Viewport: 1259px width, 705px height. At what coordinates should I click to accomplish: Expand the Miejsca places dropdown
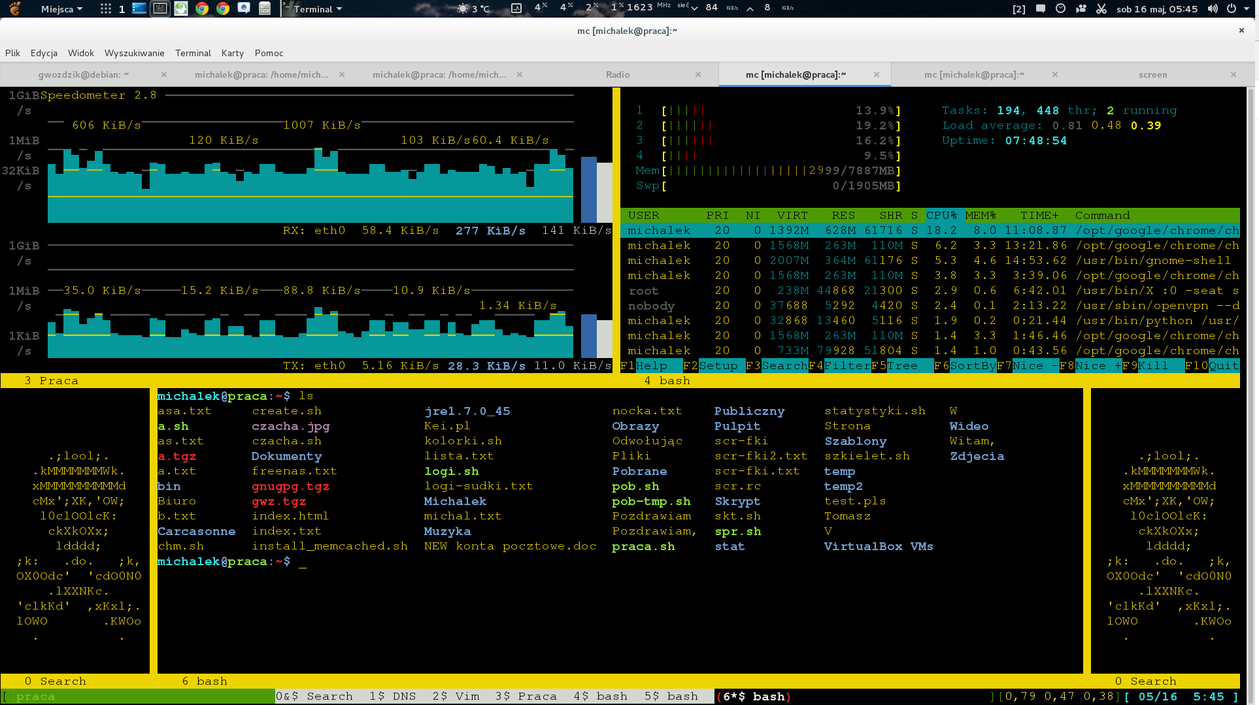pos(61,8)
